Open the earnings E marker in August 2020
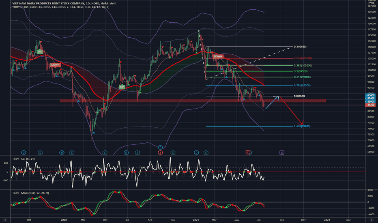This screenshot has width=378, height=223. click(137, 152)
